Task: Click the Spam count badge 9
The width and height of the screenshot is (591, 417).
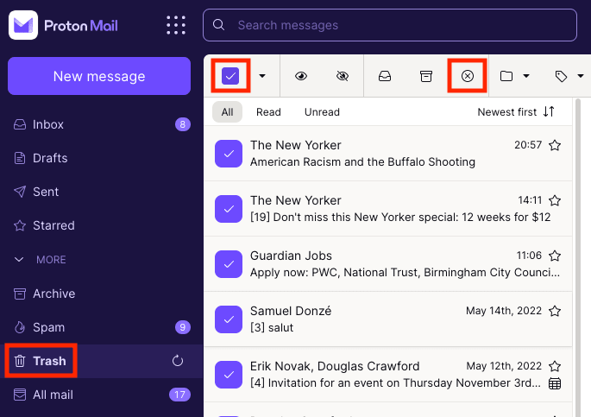Action: [x=183, y=327]
